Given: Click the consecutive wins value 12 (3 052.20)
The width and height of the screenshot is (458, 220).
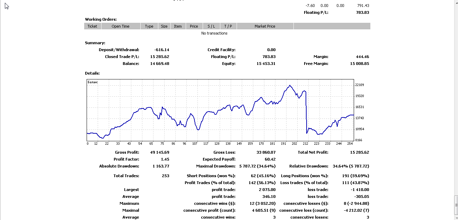Looking at the screenshot, I should [x=263, y=203].
